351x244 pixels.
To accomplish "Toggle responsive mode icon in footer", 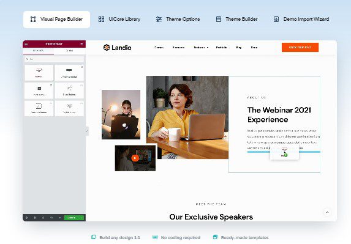I will (51, 218).
